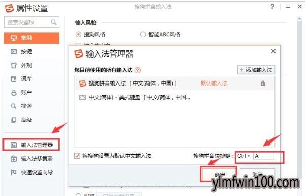Select the 智能ABC风格 radio button
Image resolution: width=305 pixels, height=196 pixels.
point(143,34)
